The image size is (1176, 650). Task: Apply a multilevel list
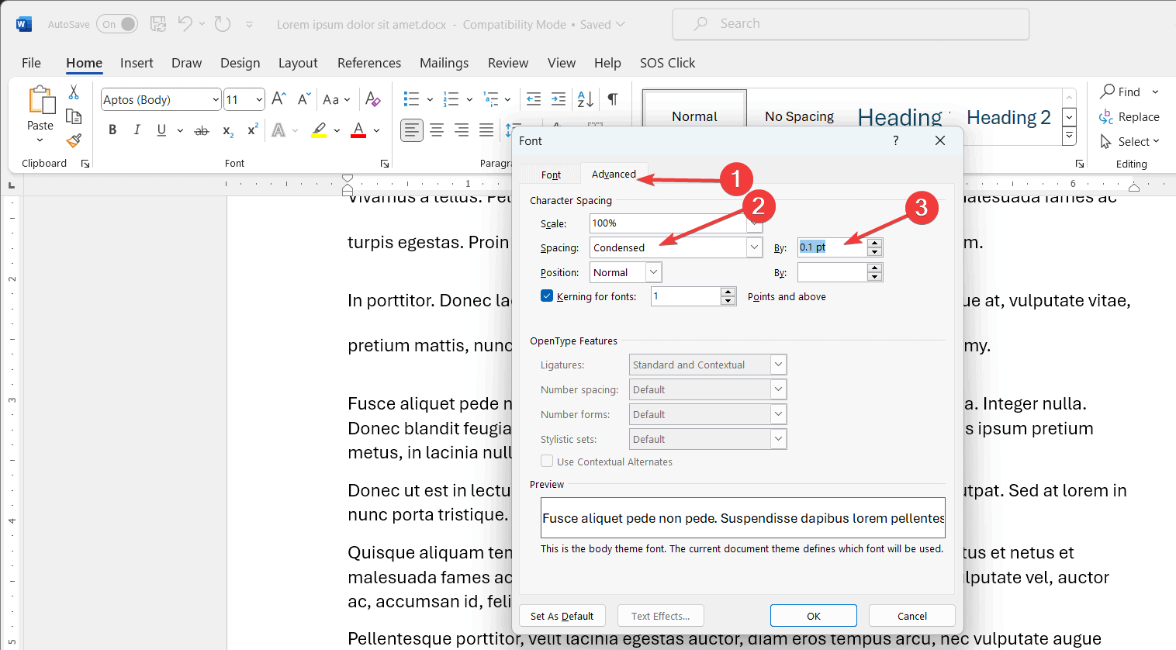pos(491,99)
